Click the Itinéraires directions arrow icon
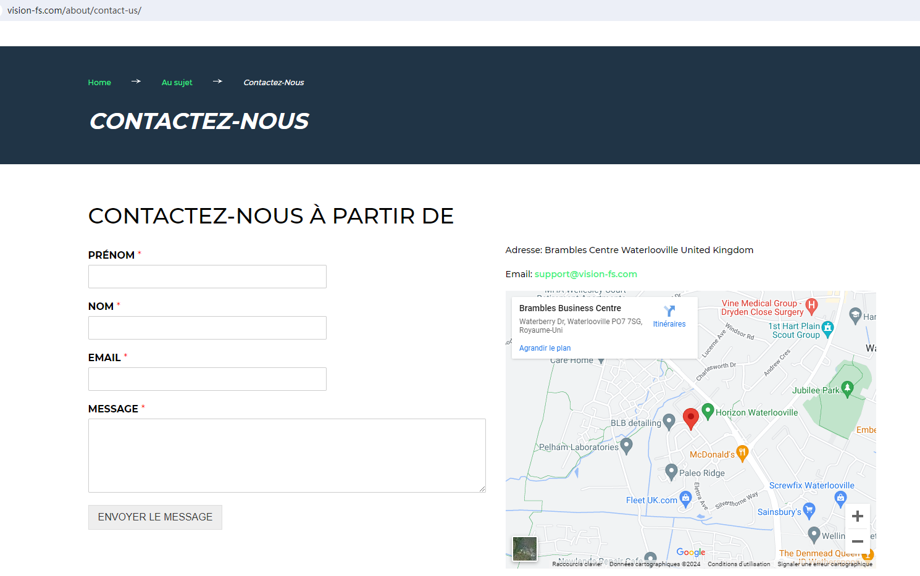 [669, 311]
